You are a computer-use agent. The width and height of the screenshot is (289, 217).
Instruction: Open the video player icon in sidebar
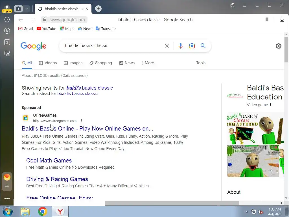click(7, 31)
